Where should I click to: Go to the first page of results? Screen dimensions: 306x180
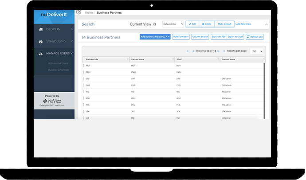(x=188, y=51)
